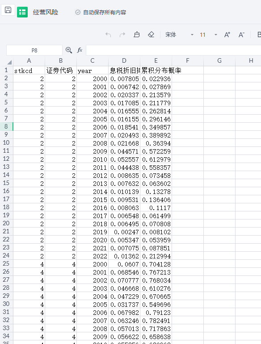
Task: Click the year cell showing 2000 in row 2
Action: pyautogui.click(x=93, y=78)
